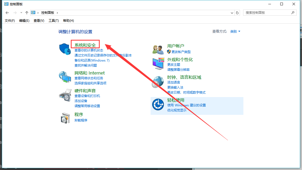This screenshot has height=170, width=302.
Task: Go up one level with the up arrow
Action: click(27, 13)
